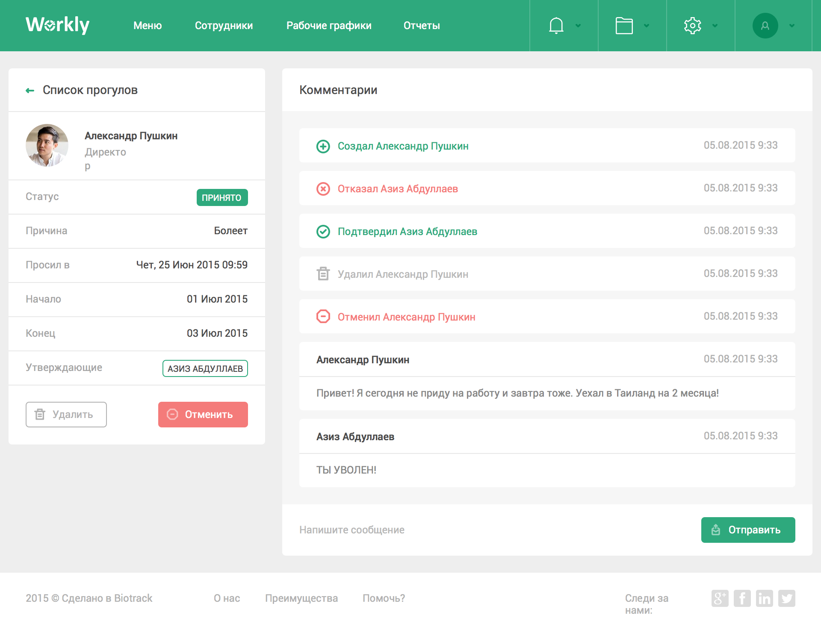821x624 pixels.
Task: Click the Напишите сообщение message field
Action: point(351,530)
